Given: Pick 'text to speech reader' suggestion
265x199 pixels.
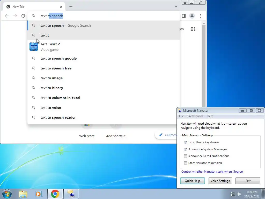Looking at the screenshot, I should (104, 117).
